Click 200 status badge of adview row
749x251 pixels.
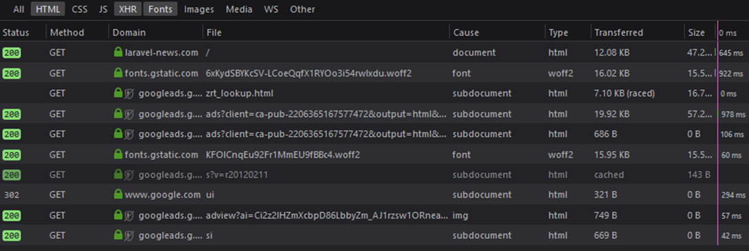pos(12,216)
